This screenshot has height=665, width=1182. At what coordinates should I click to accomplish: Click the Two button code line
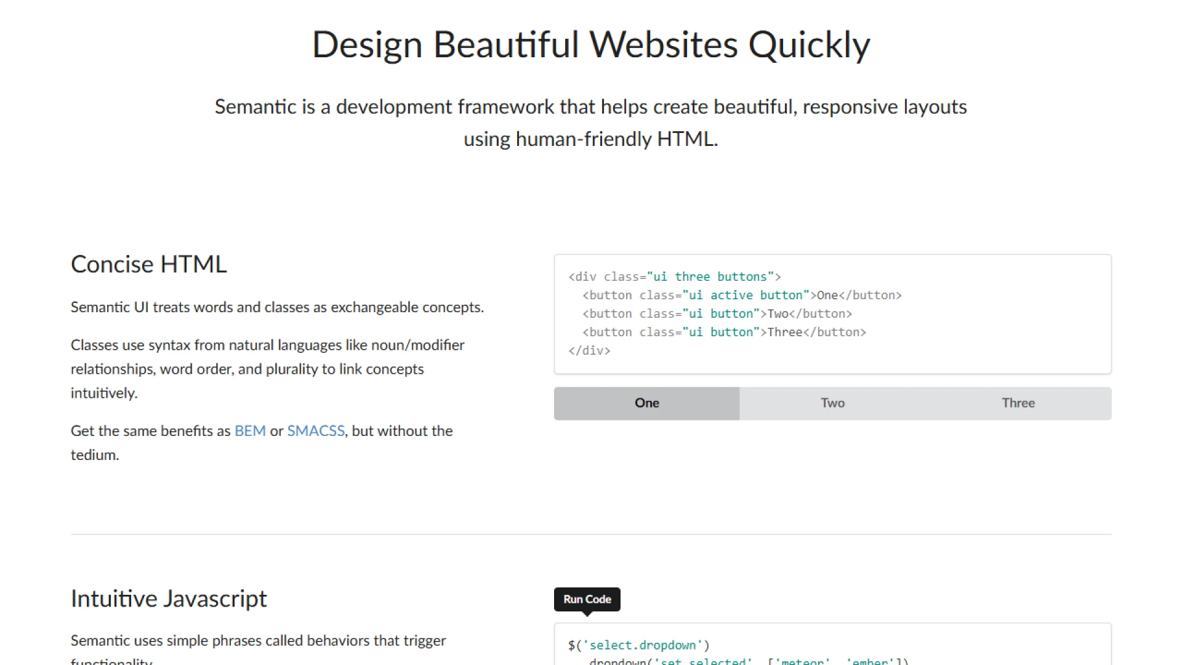[x=717, y=313]
